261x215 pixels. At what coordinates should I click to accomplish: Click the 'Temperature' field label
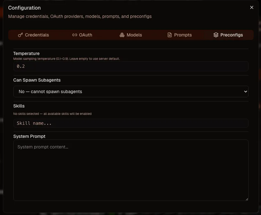point(26,53)
